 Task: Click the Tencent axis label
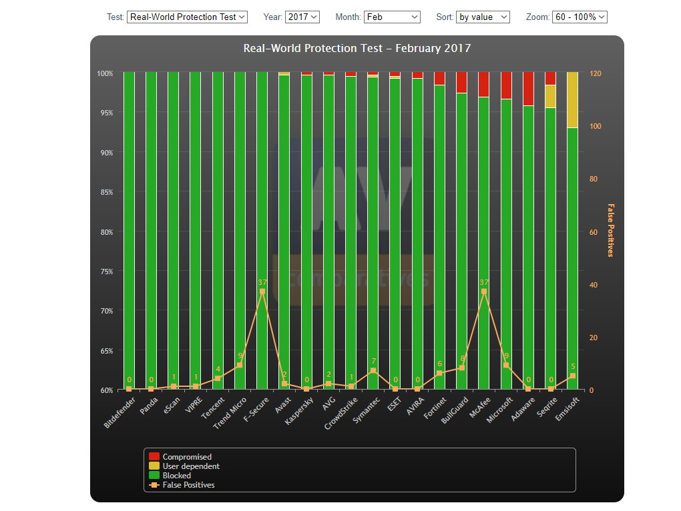point(213,408)
